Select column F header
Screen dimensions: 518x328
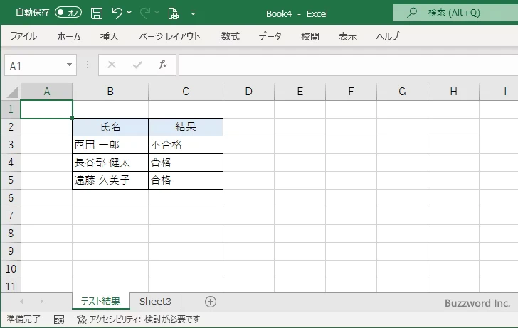[x=351, y=92]
